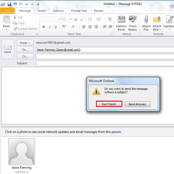
Task: Switch to the Review tab
Action: click(x=98, y=11)
